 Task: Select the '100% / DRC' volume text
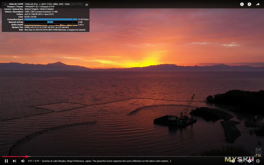pos(29,12)
